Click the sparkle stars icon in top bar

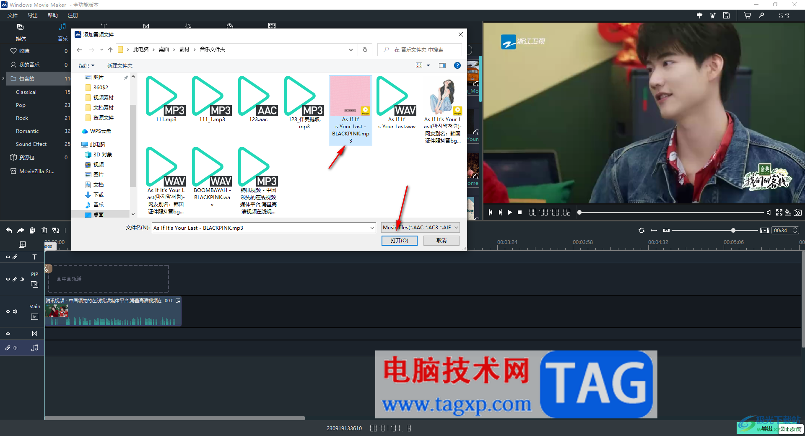[713, 16]
